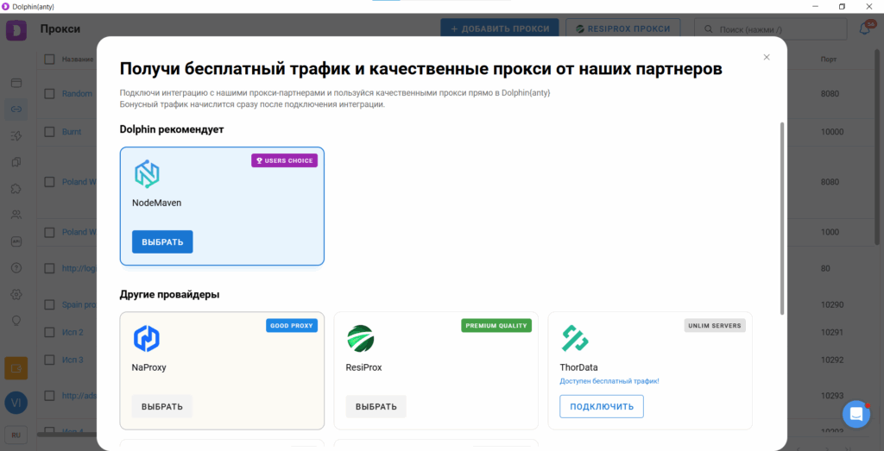Open browser profiles icon in sidebar
This screenshot has width=884, height=451.
point(16,83)
